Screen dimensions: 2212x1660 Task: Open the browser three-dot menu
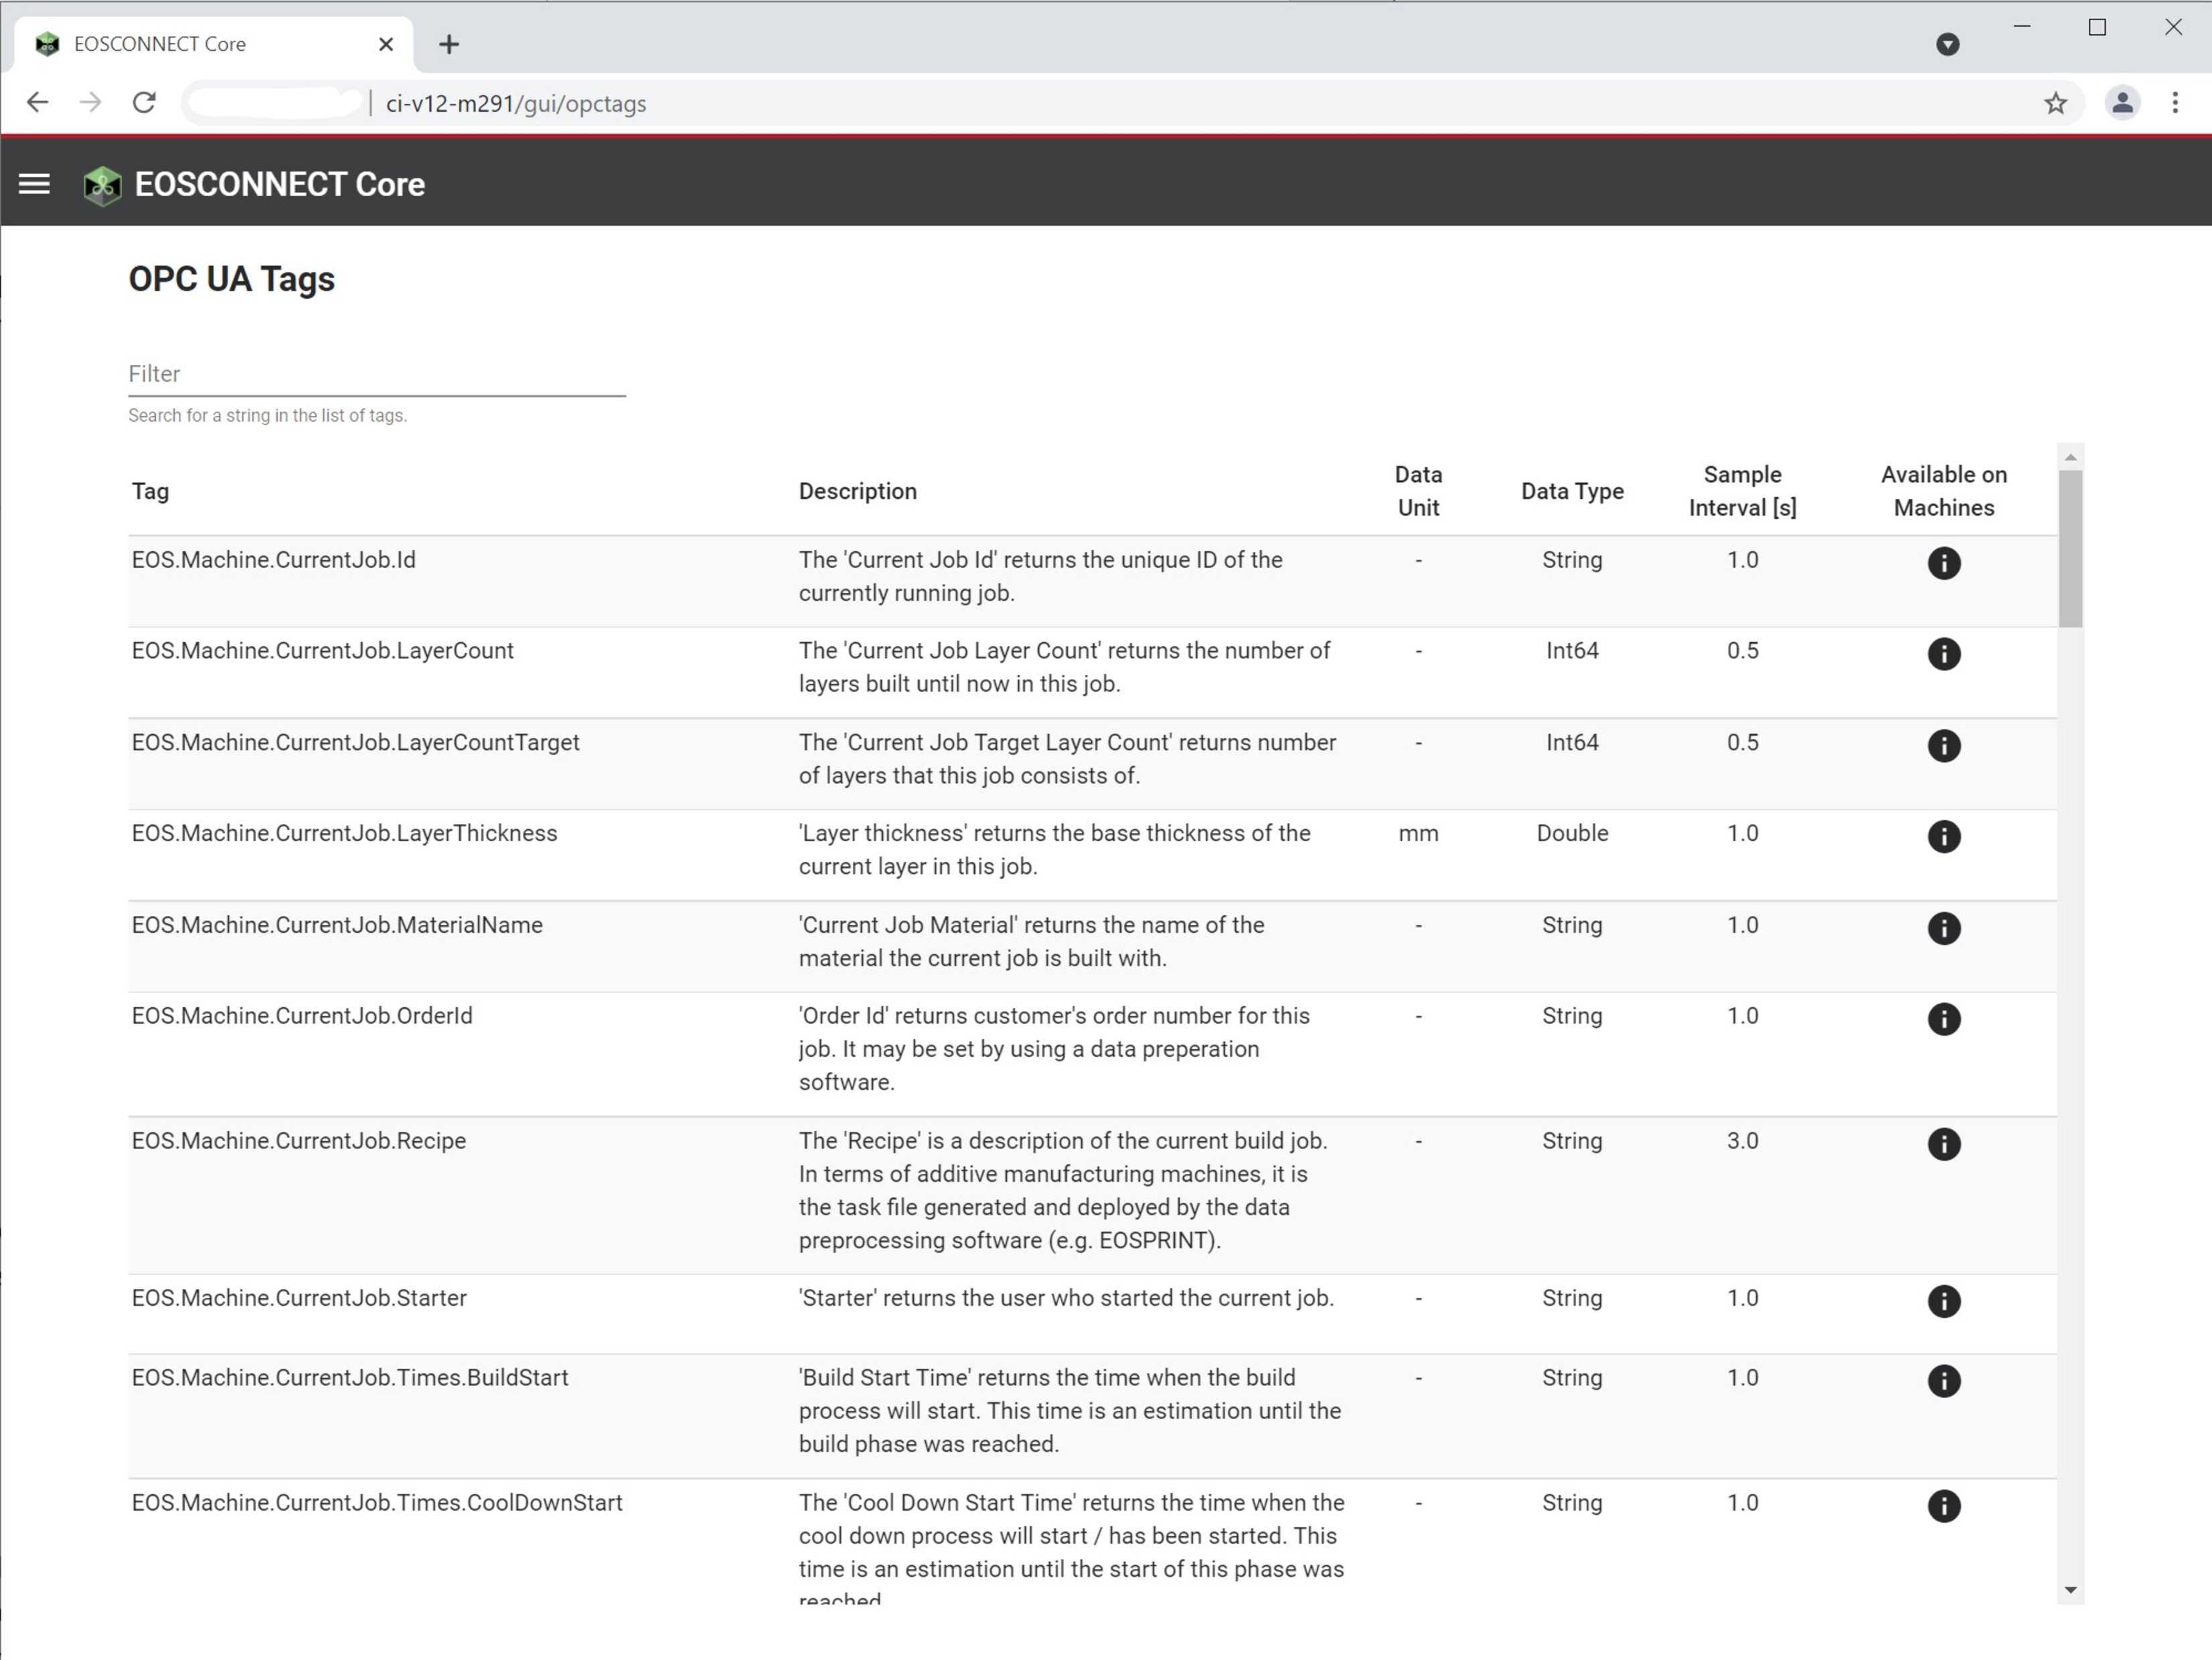(2176, 103)
